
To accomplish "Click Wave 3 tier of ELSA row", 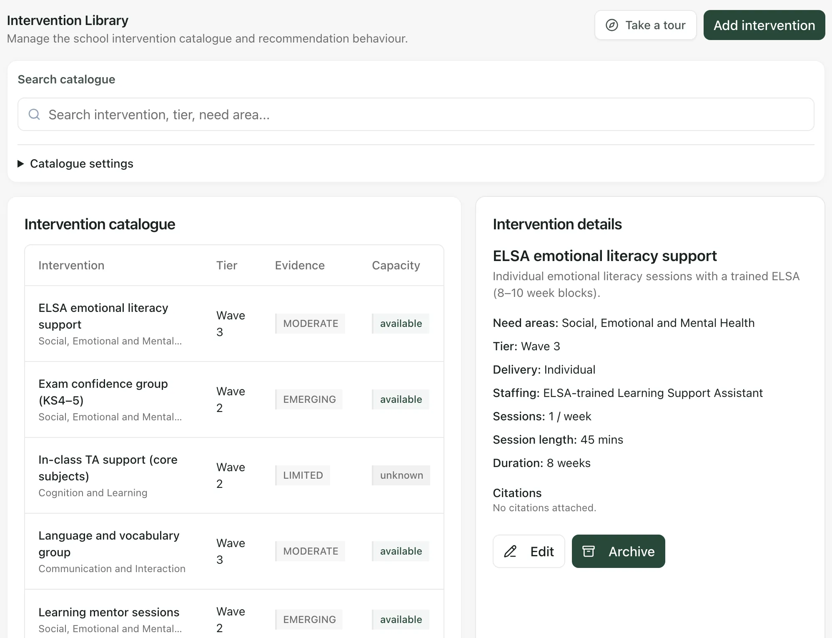I will pos(231,324).
